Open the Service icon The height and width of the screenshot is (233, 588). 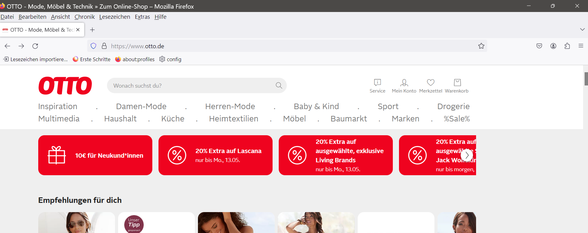point(377,86)
